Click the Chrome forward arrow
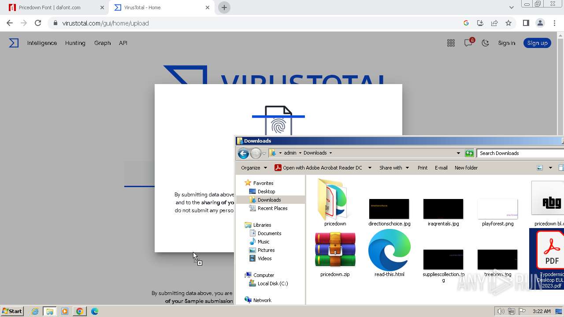This screenshot has width=564, height=317. coord(24,23)
